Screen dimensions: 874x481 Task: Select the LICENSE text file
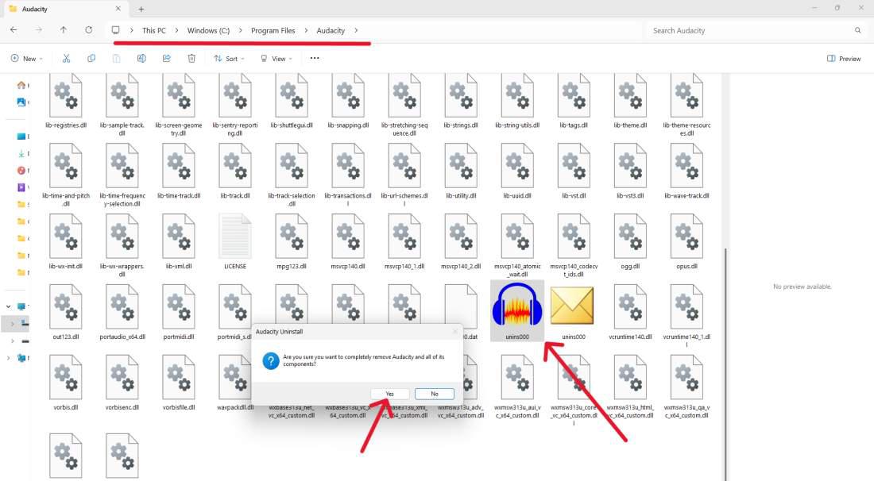pyautogui.click(x=234, y=242)
